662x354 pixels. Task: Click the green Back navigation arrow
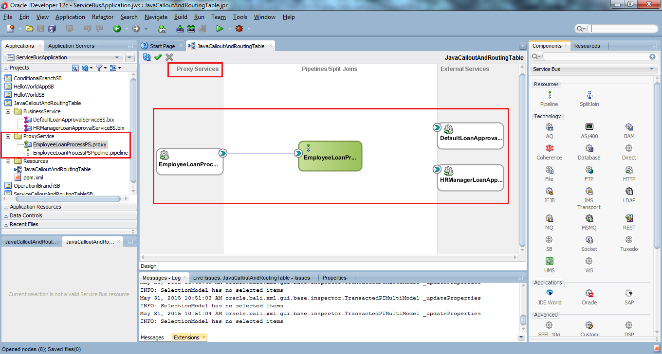click(117, 29)
